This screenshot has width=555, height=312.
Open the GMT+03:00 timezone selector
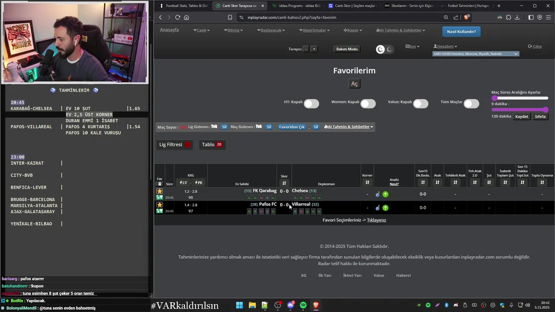click(x=476, y=54)
